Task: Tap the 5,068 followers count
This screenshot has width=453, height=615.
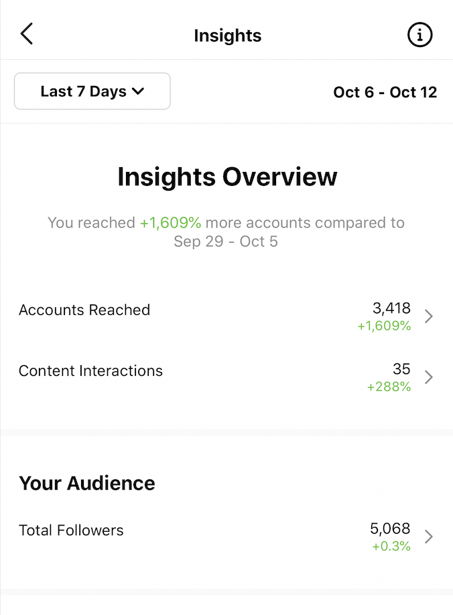Action: (x=390, y=528)
